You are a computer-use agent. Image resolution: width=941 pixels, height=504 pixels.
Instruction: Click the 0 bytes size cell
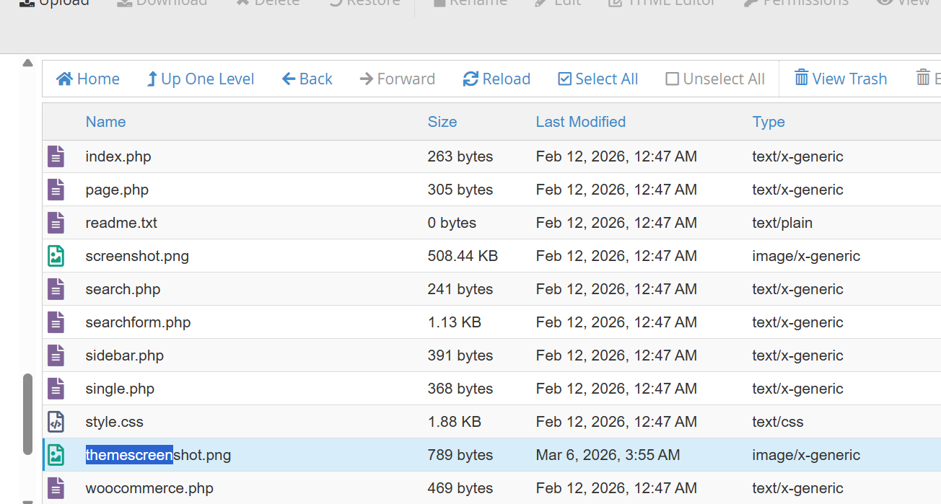452,223
